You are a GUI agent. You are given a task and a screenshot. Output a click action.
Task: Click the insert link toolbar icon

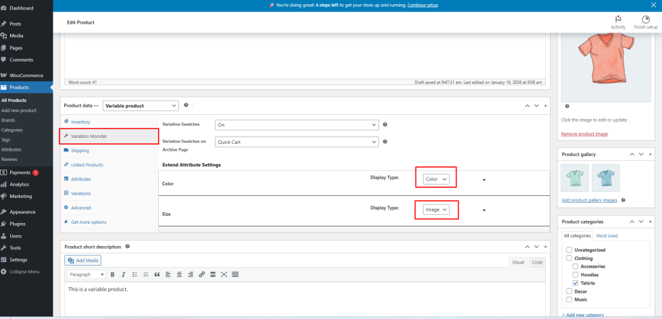point(201,274)
